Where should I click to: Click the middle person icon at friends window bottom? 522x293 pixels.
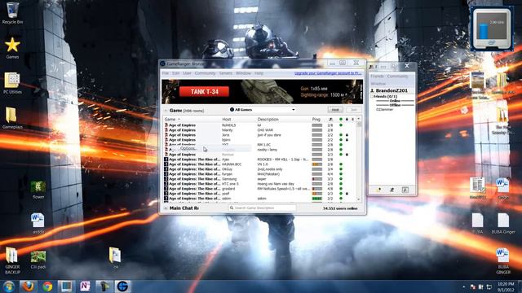[x=391, y=190]
